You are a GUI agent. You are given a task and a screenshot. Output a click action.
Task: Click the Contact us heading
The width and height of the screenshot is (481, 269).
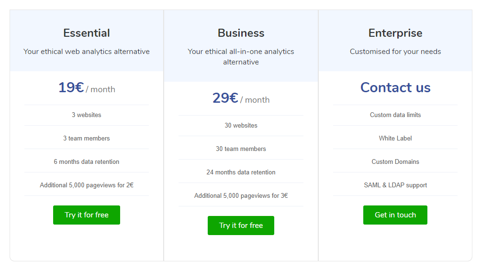[395, 87]
